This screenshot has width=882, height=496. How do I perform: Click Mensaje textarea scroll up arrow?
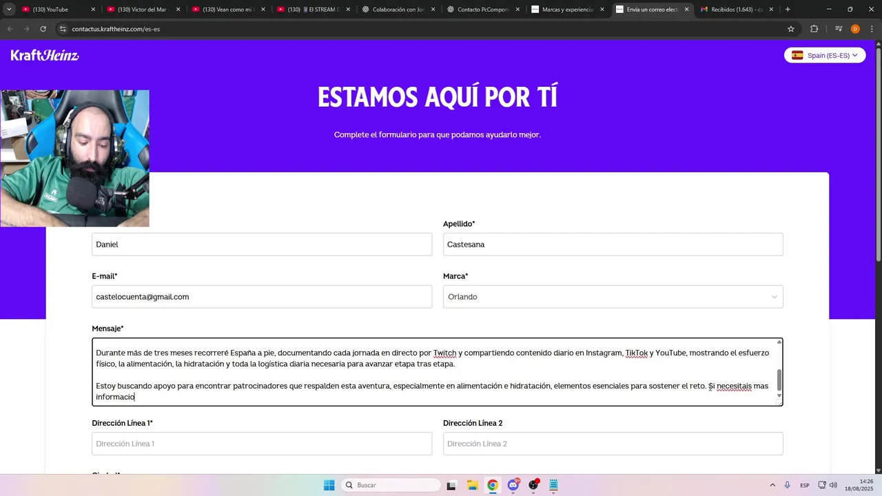click(779, 342)
